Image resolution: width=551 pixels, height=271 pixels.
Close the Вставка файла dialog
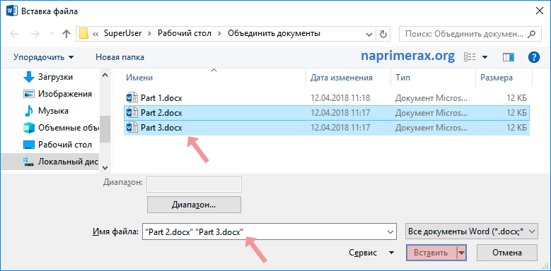click(540, 11)
